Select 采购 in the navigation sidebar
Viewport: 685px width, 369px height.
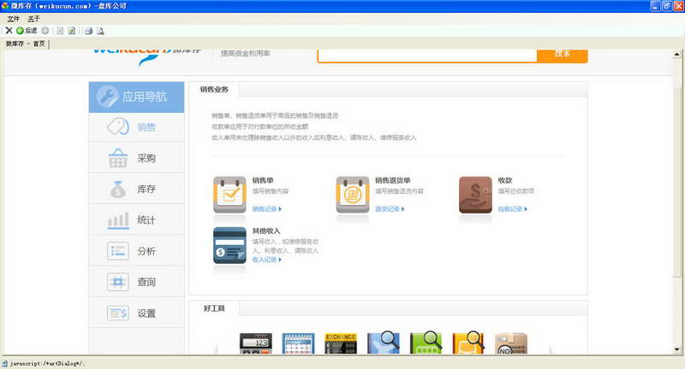[136, 159]
